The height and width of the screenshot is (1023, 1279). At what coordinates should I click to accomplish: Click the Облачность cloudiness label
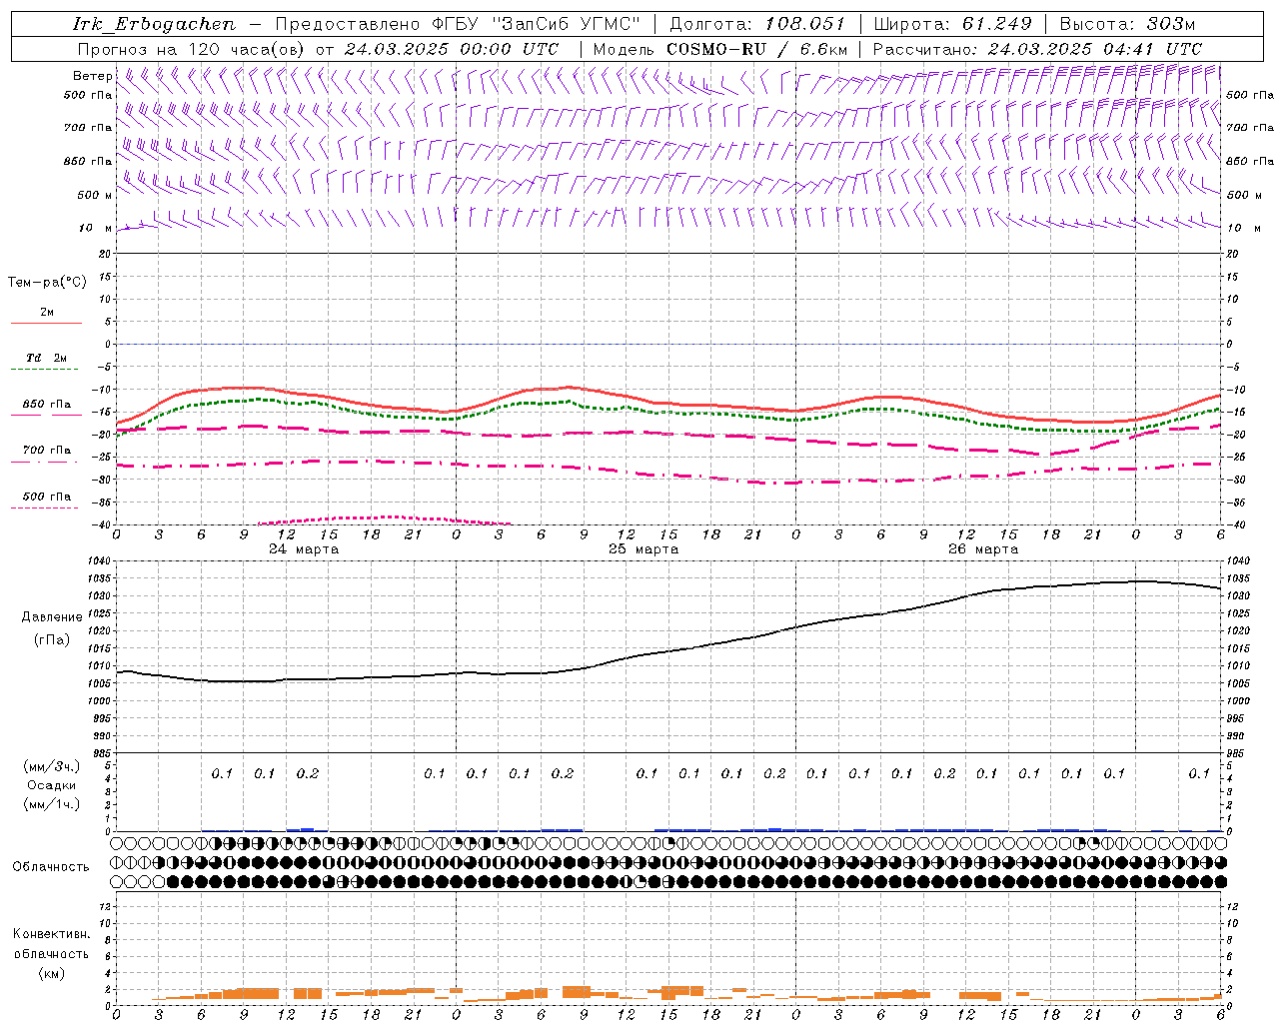point(51,867)
